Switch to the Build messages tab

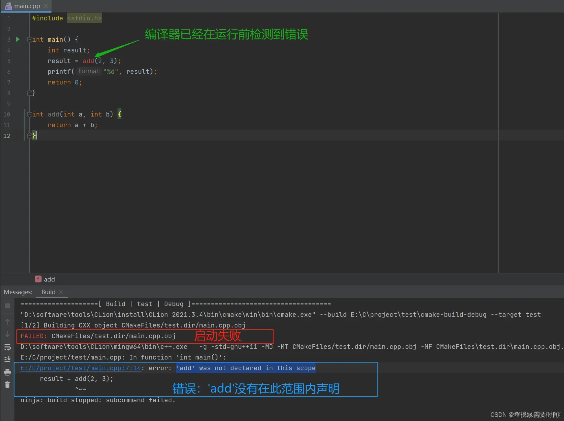pos(49,292)
